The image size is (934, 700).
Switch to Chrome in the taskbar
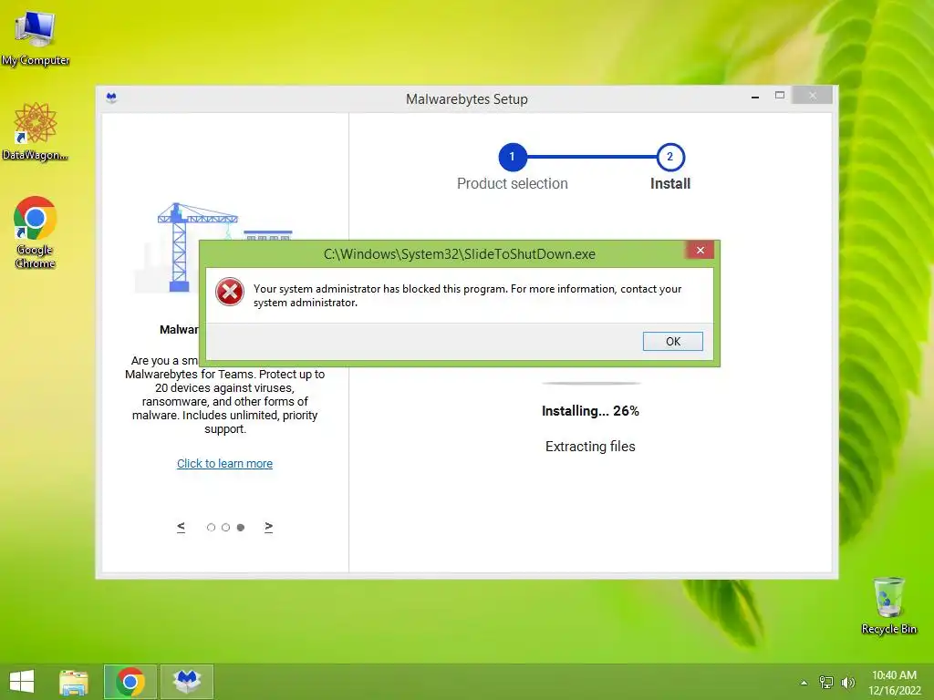click(130, 682)
